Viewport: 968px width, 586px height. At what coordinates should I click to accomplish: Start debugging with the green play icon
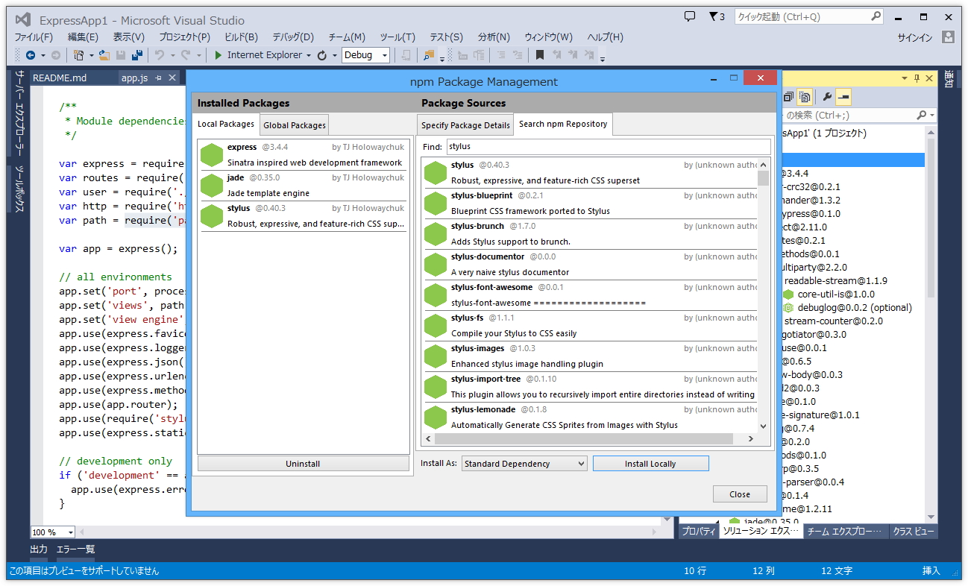(x=218, y=55)
